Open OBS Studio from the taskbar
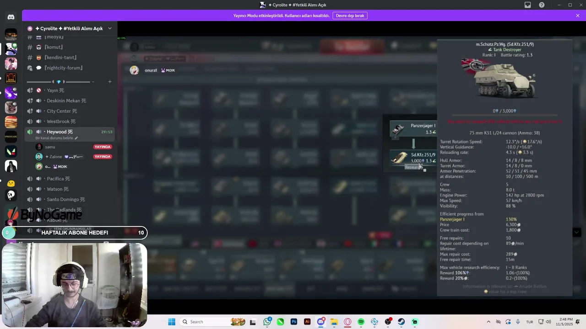This screenshot has width=586, height=329. pos(388,322)
